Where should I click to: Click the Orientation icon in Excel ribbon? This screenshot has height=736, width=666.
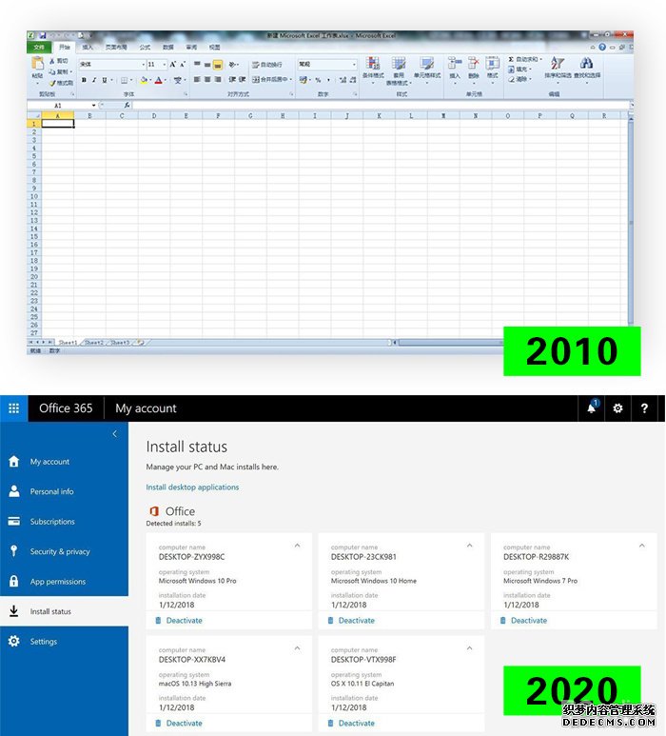[233, 65]
